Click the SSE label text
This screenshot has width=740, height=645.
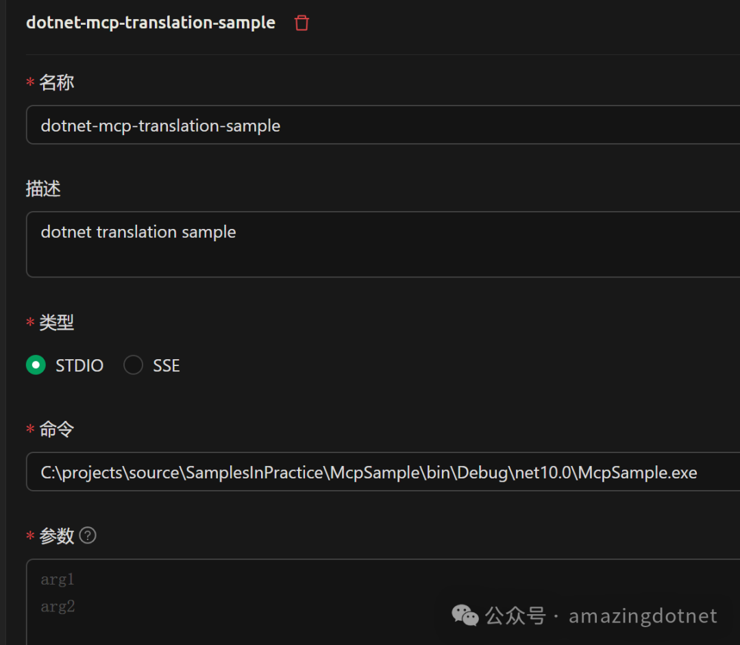click(166, 365)
